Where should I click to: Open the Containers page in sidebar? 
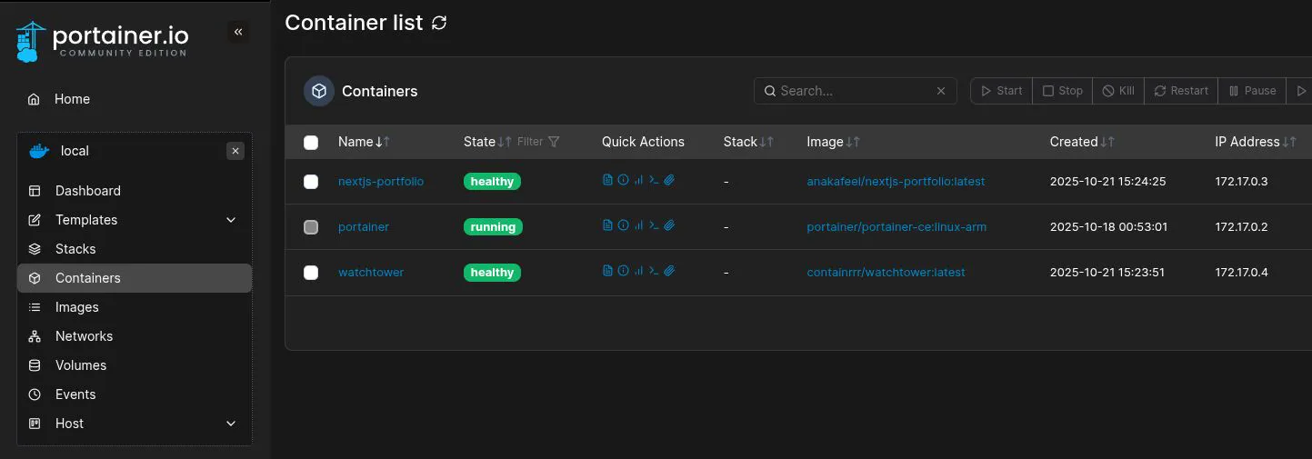coord(135,278)
